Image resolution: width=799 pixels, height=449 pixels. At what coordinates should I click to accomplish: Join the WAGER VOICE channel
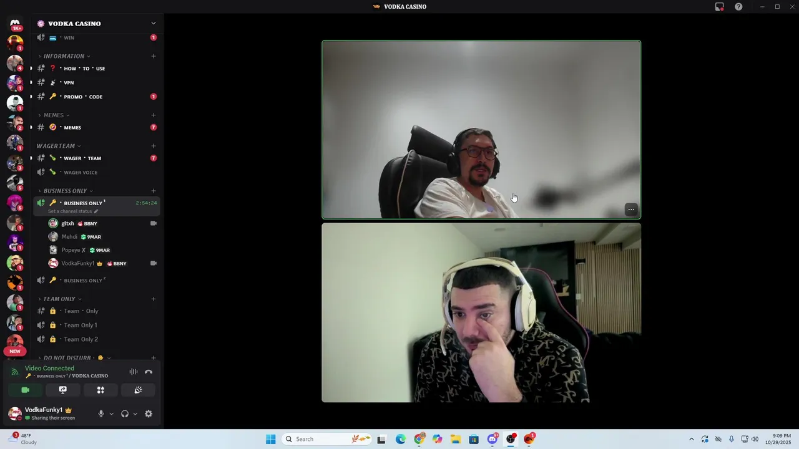pyautogui.click(x=97, y=172)
